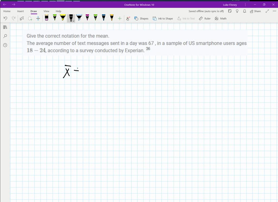Open Recent Notes clock icon
Viewport: 278px width, 202px height.
[5, 45]
